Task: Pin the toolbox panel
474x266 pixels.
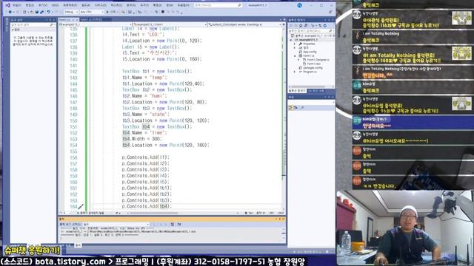Action: pos(50,20)
